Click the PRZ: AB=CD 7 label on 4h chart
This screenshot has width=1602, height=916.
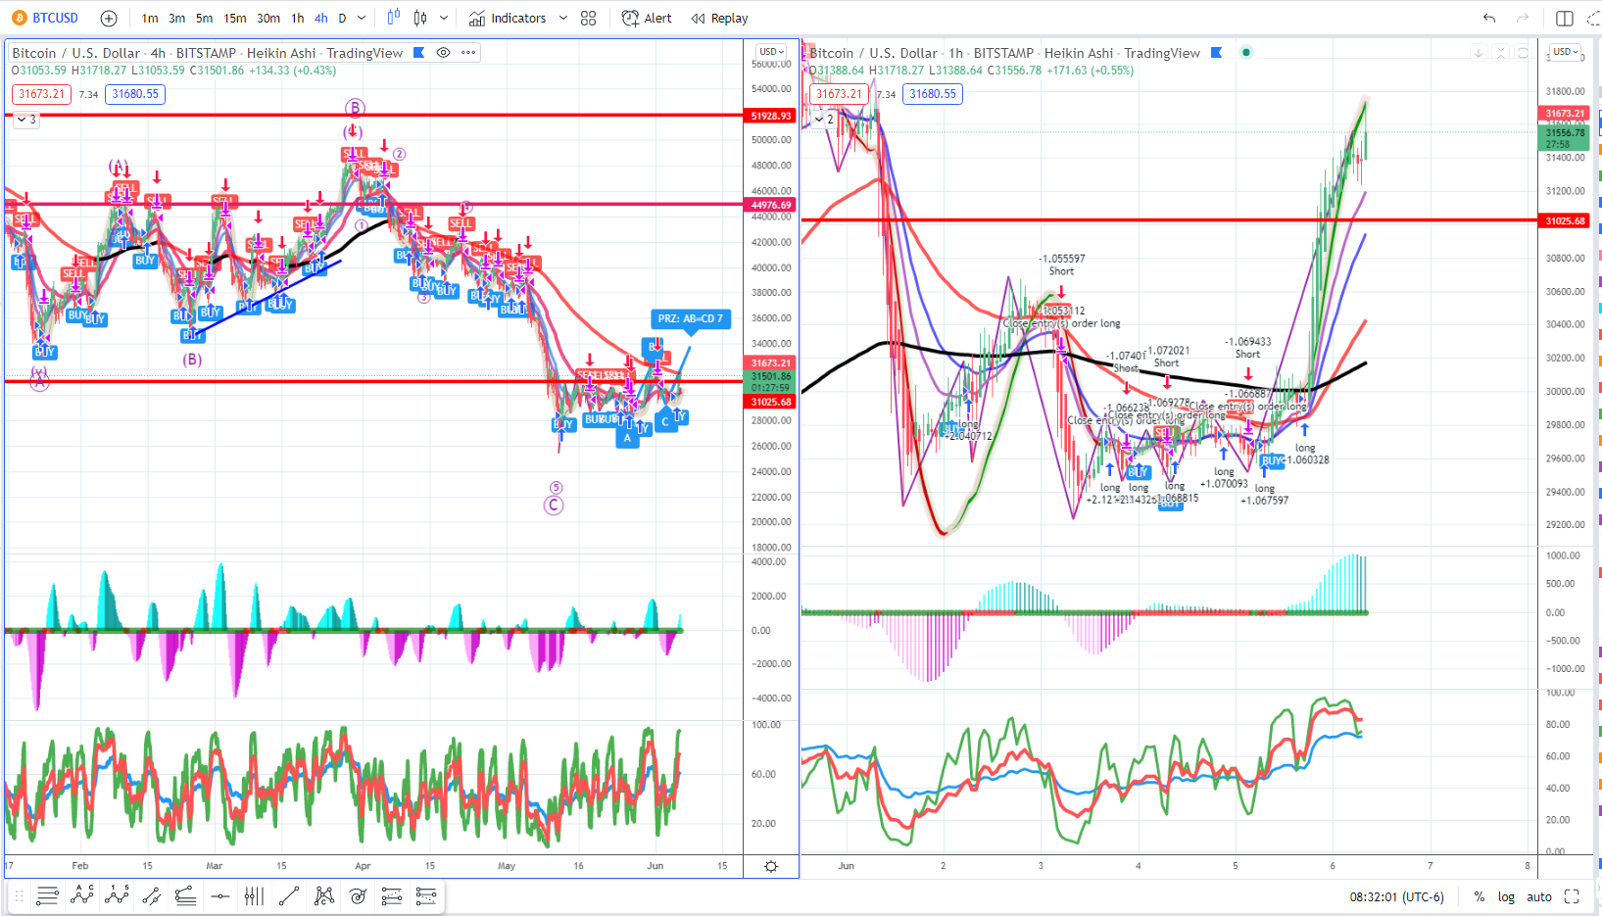[x=691, y=318]
